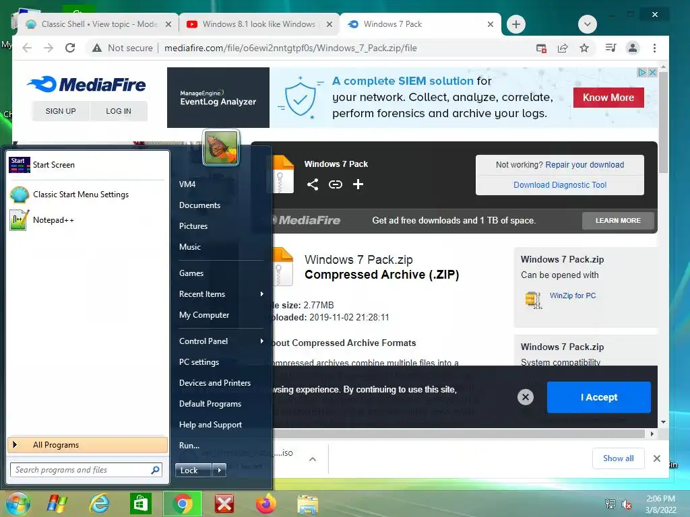This screenshot has height=517, width=690.
Task: Click MediaFire SIGN UP button
Action: tap(61, 111)
